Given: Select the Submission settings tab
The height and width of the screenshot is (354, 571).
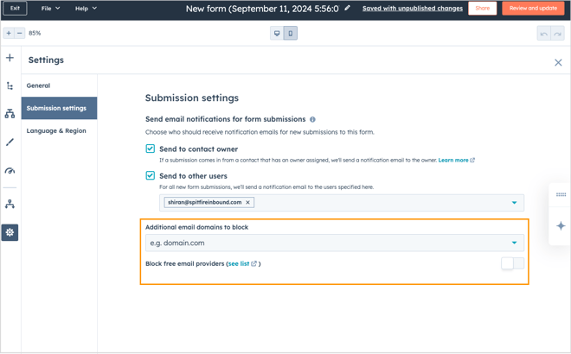Looking at the screenshot, I should click(60, 108).
